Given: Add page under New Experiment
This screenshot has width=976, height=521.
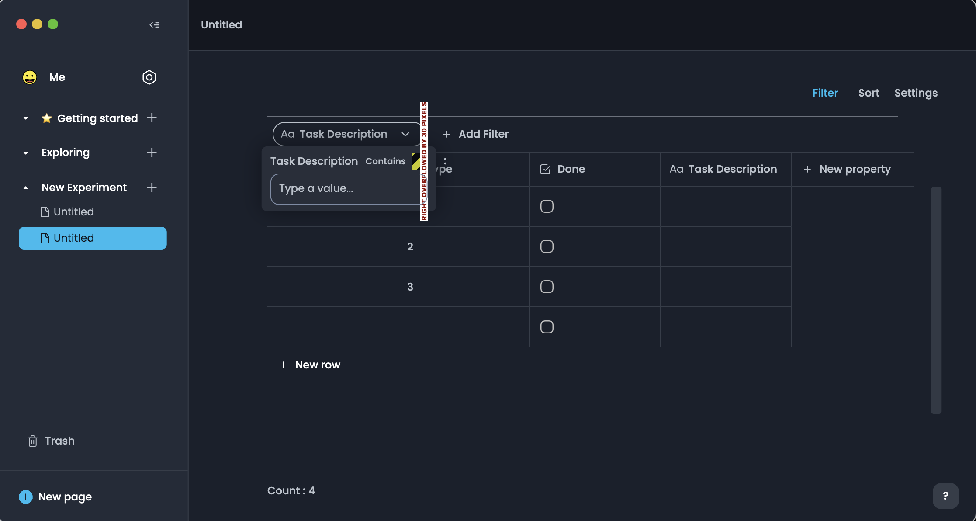Looking at the screenshot, I should pos(152,188).
